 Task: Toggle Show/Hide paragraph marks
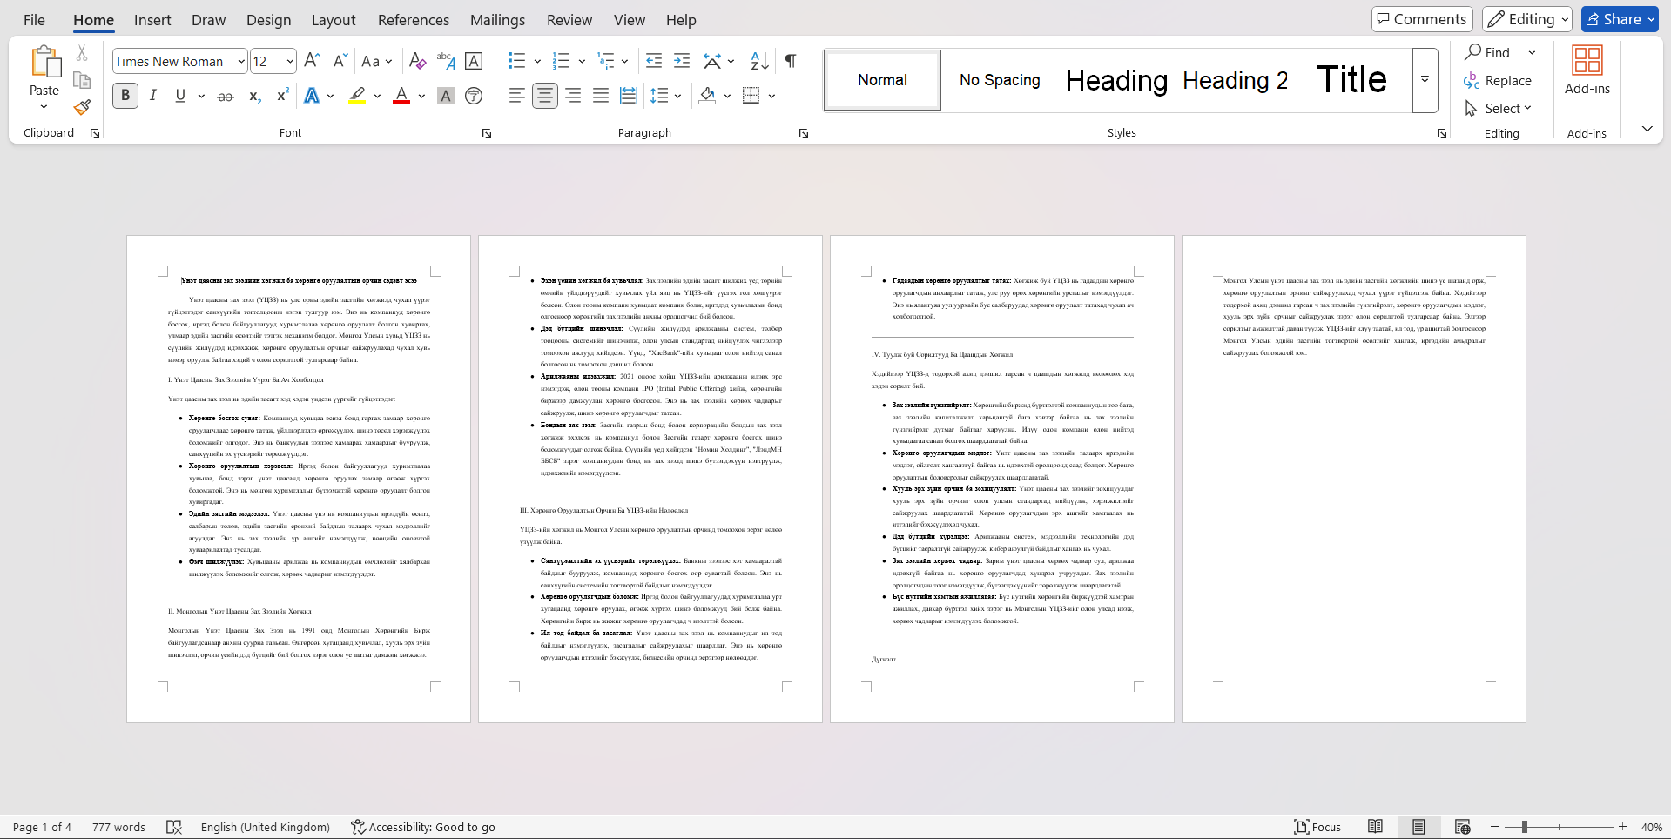[x=791, y=61]
